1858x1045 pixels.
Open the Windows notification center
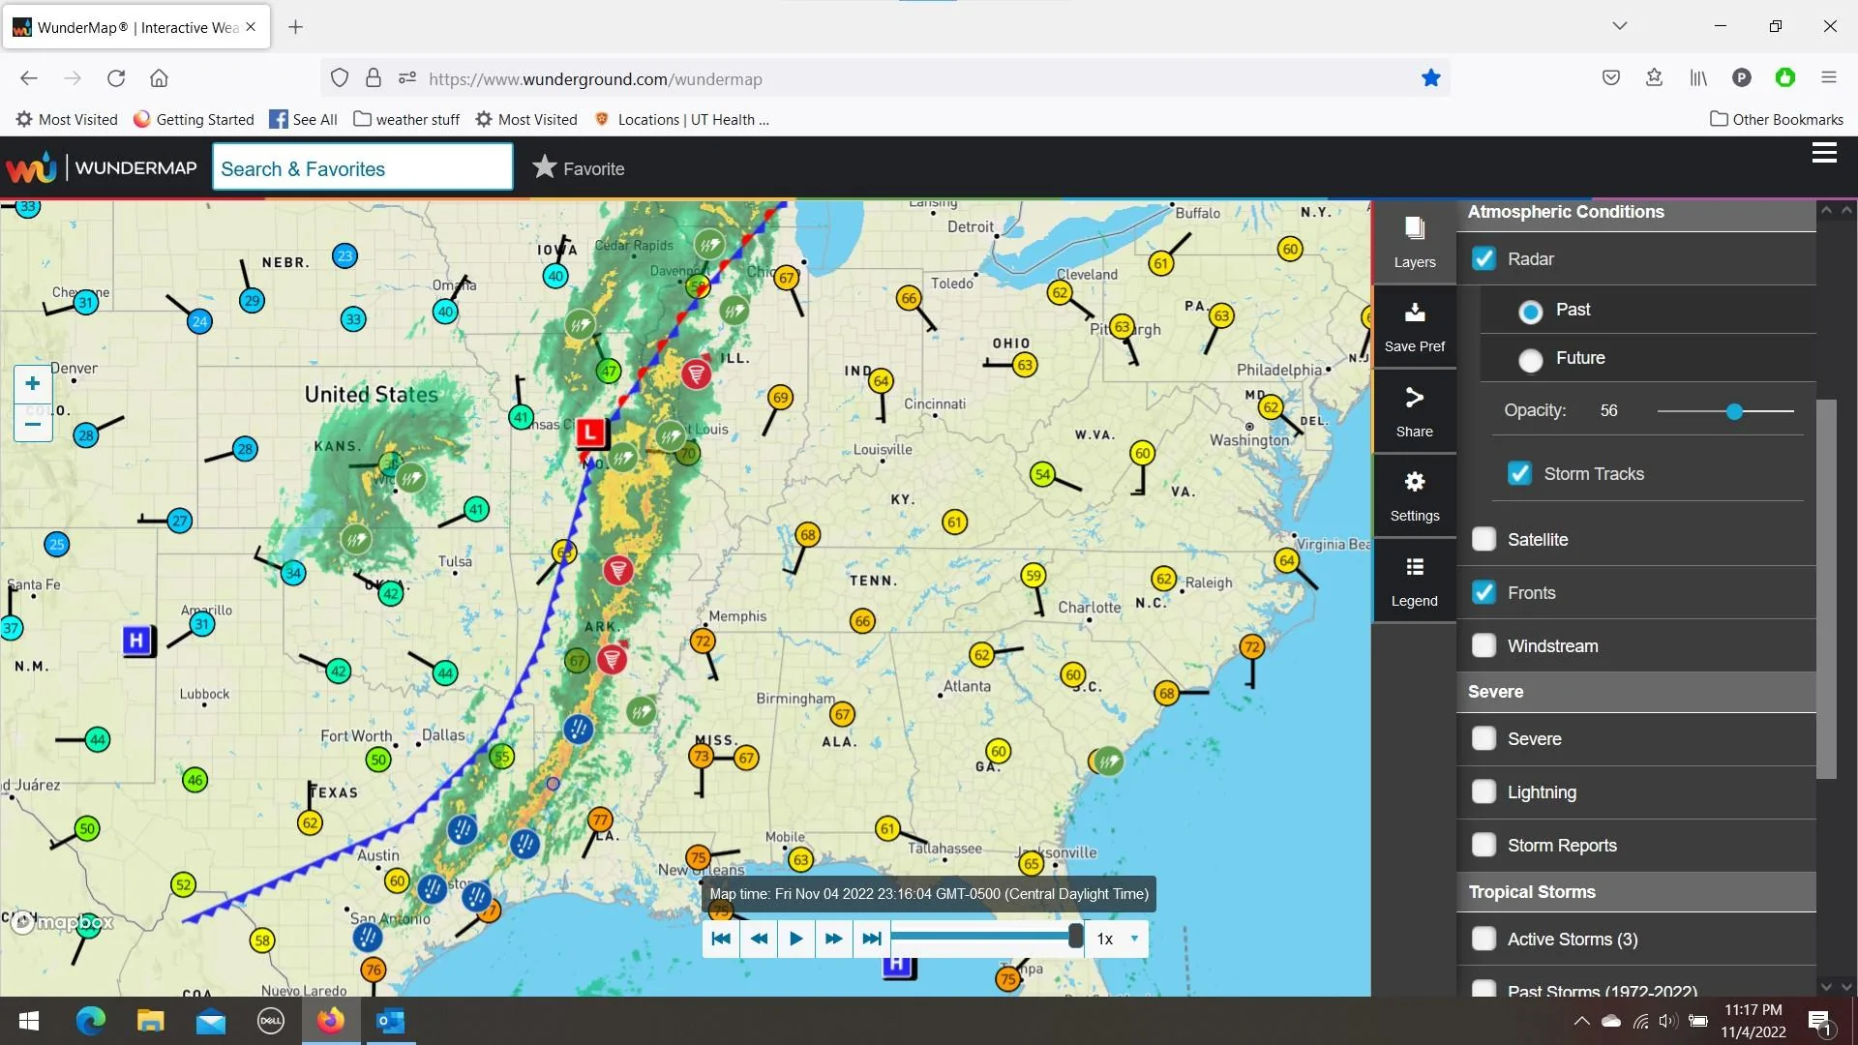(1819, 1021)
